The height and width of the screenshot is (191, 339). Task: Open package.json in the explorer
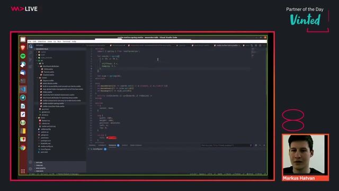click(x=46, y=141)
